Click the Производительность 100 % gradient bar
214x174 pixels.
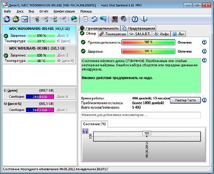tap(148, 42)
